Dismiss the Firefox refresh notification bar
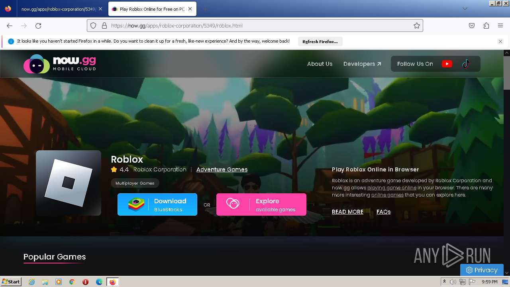Screen dimensions: 510x287 (x=500, y=41)
